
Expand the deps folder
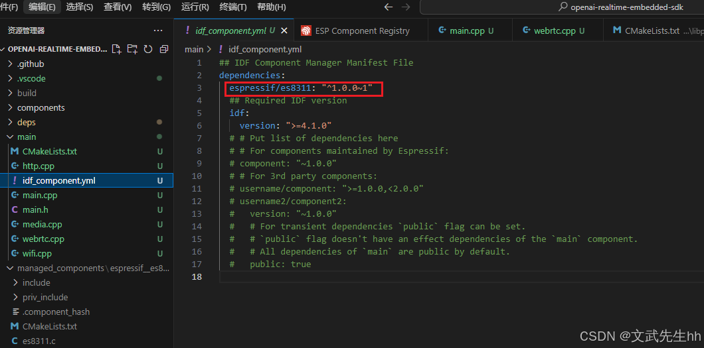11,122
